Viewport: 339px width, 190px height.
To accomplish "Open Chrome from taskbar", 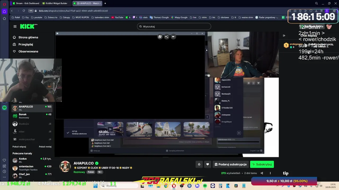I will coord(166,186).
